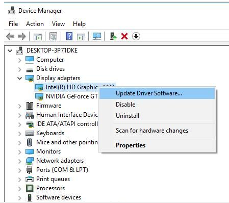This screenshot has height=203, width=229.
Task: Click the Mice and other pointing devices icon
Action: 30,142
